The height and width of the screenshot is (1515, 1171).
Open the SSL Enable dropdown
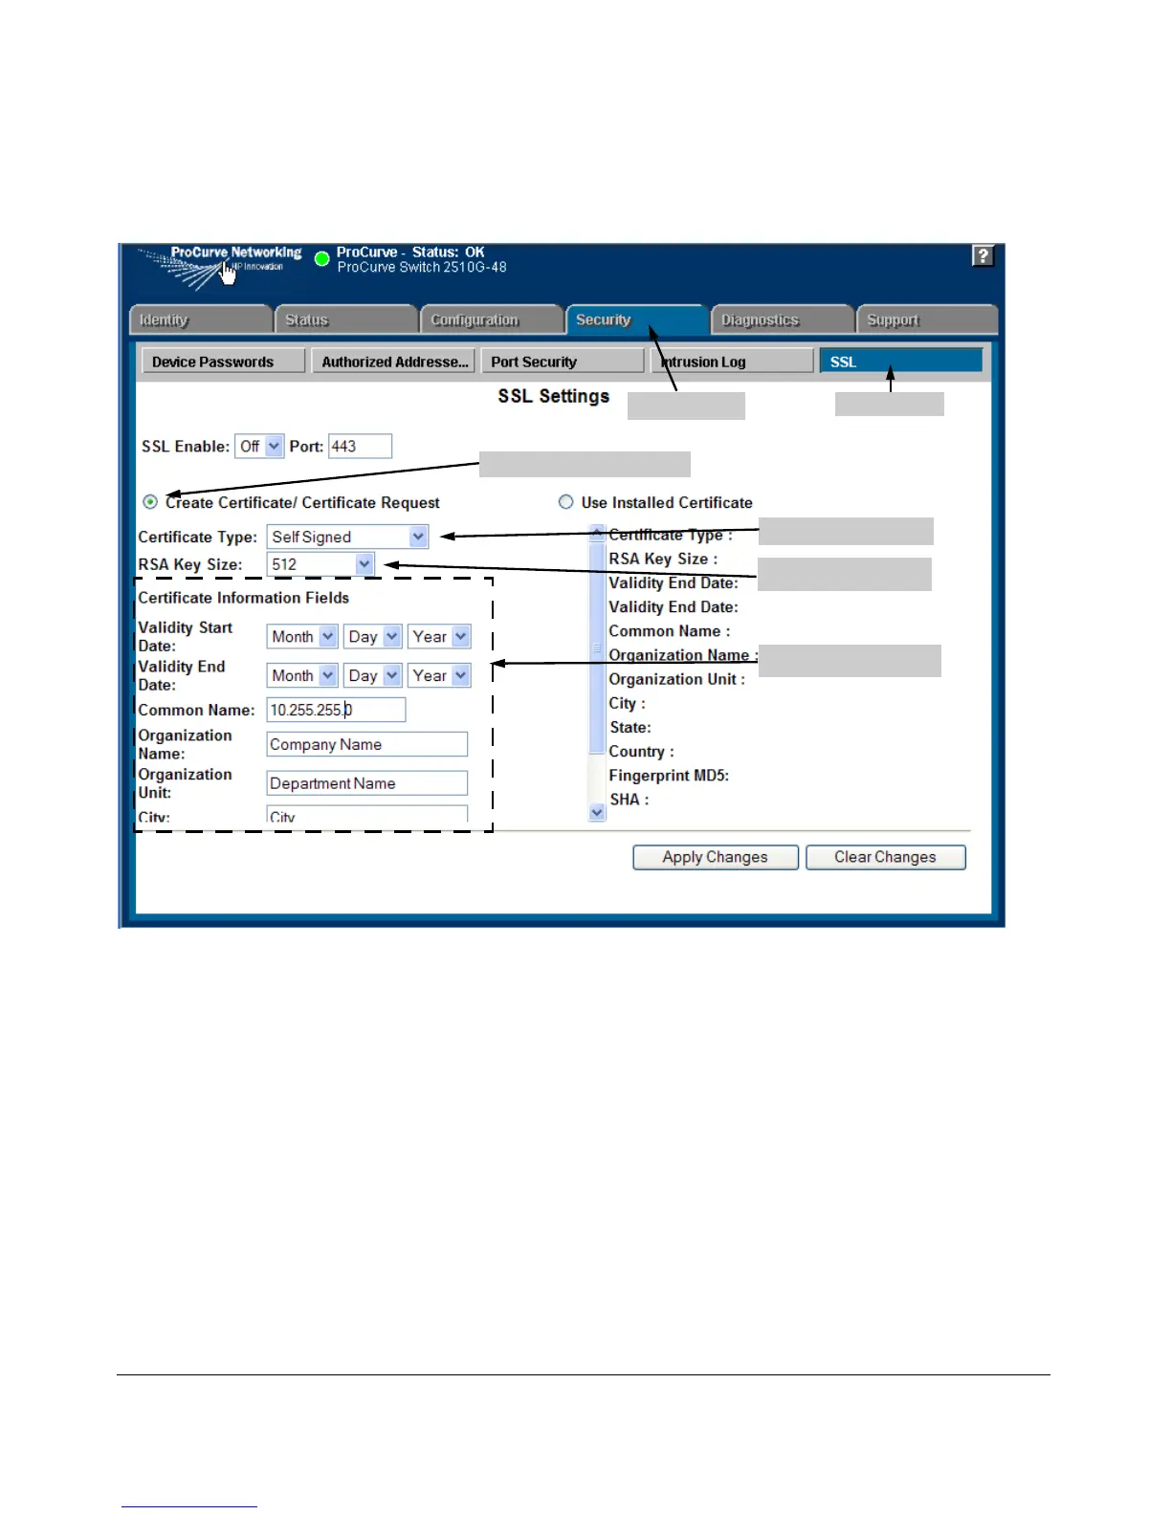(259, 447)
